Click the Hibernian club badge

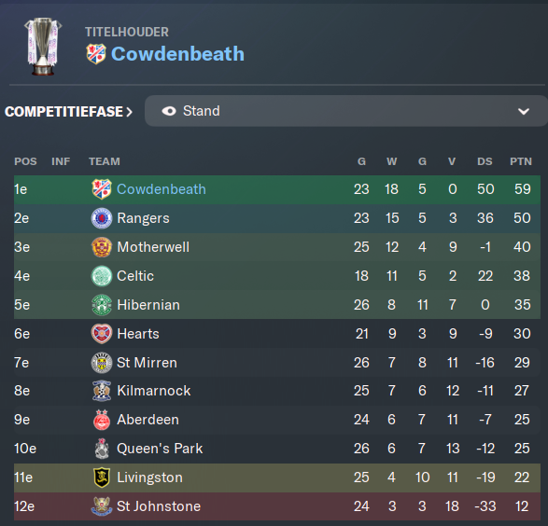pos(102,305)
